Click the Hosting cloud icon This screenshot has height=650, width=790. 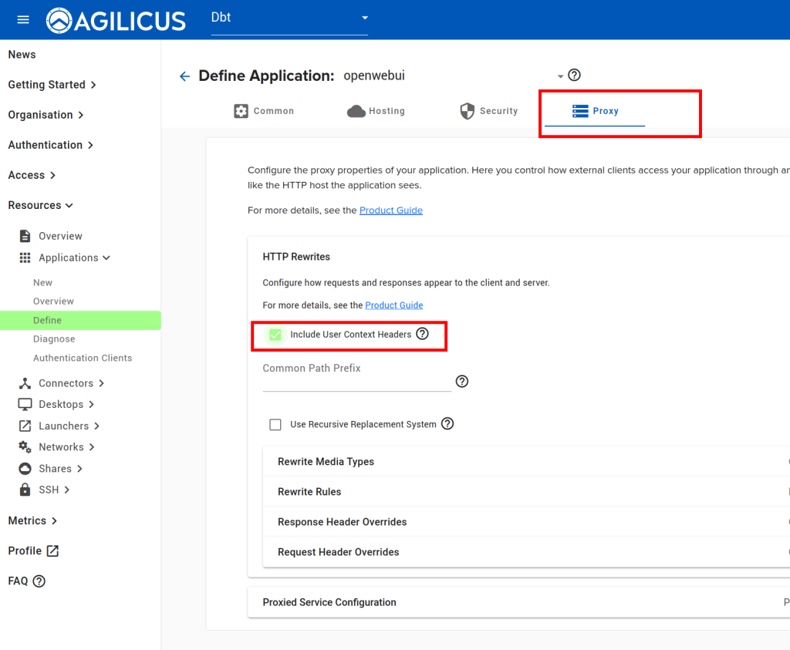[x=356, y=111]
